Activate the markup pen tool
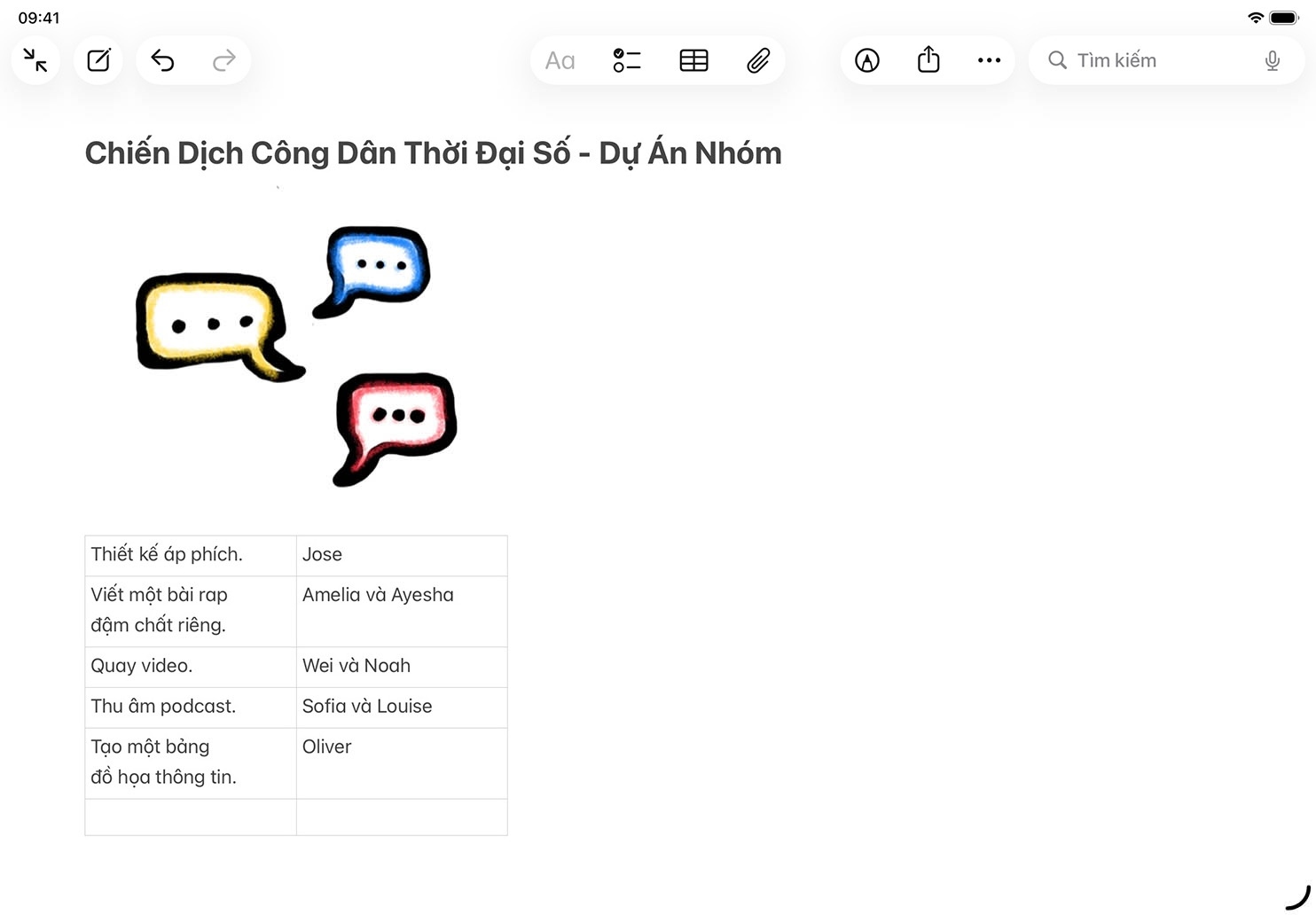 pos(866,60)
